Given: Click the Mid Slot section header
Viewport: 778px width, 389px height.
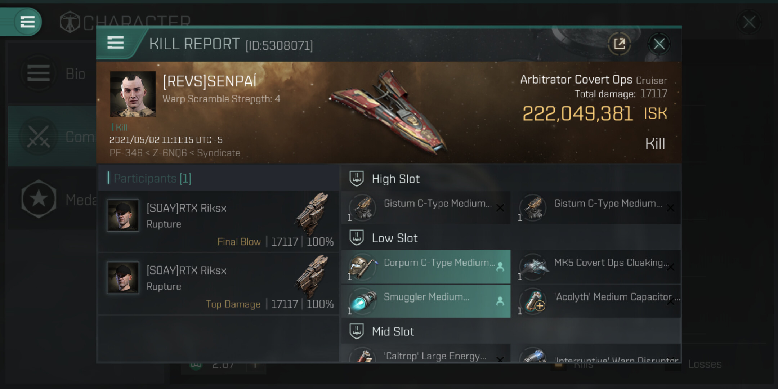Looking at the screenshot, I should coord(393,331).
